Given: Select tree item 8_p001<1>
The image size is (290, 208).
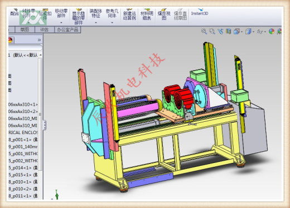Looking at the screenshot, I should coord(23,140).
